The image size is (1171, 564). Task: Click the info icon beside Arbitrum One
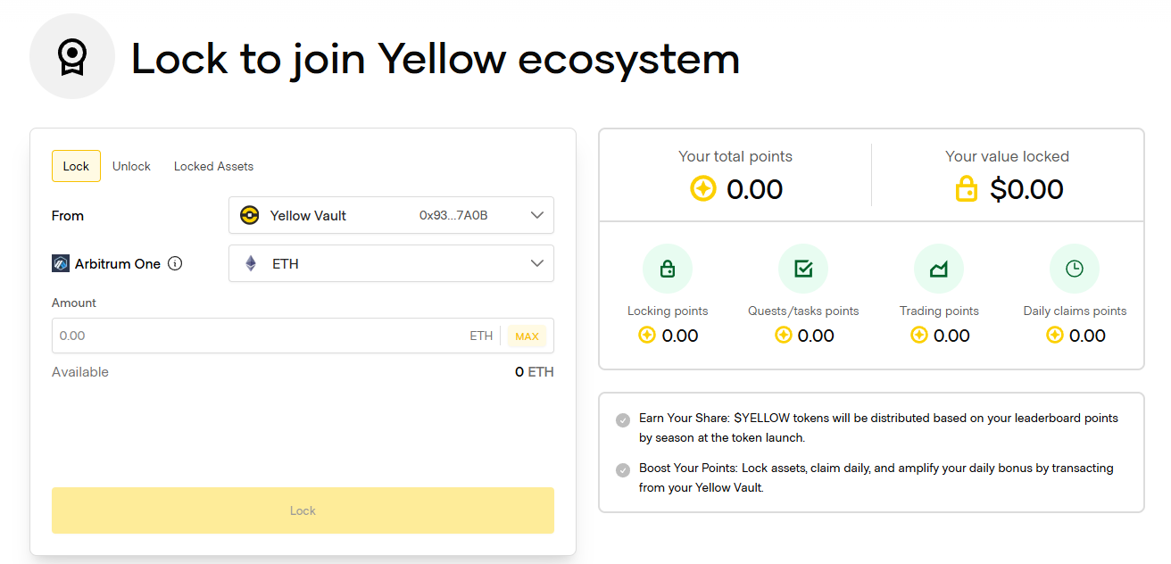pos(175,263)
